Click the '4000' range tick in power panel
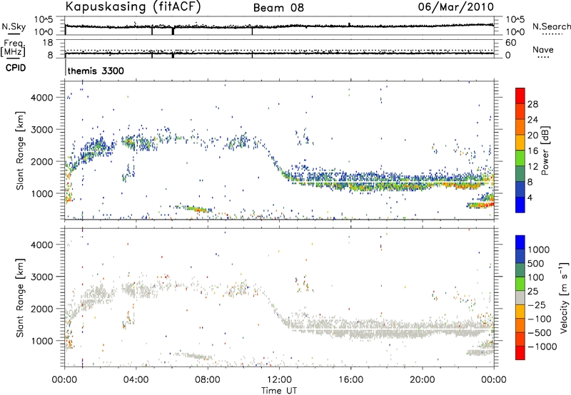571x395 pixels. point(42,98)
